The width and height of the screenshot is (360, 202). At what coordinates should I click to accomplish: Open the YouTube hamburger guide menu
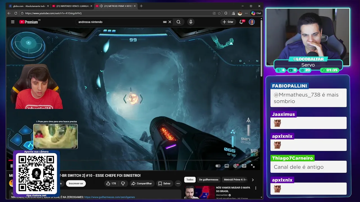(x=13, y=22)
